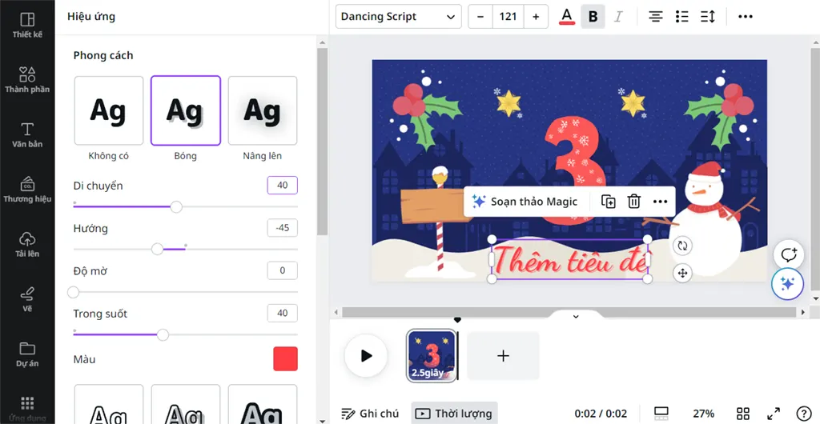
Task: Click the Hướng slider handle
Action: point(158,249)
